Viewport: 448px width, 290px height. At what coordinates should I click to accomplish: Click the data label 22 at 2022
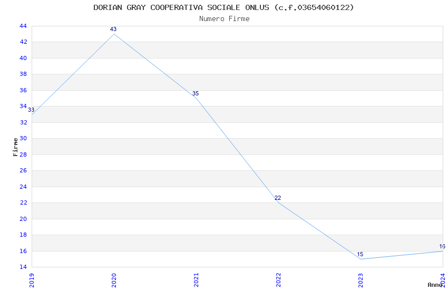pyautogui.click(x=278, y=198)
